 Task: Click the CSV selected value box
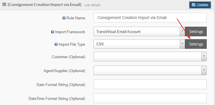[137, 44]
